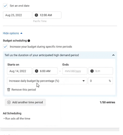Click Add another time period button
The height and width of the screenshot is (135, 123).
tap(25, 102)
